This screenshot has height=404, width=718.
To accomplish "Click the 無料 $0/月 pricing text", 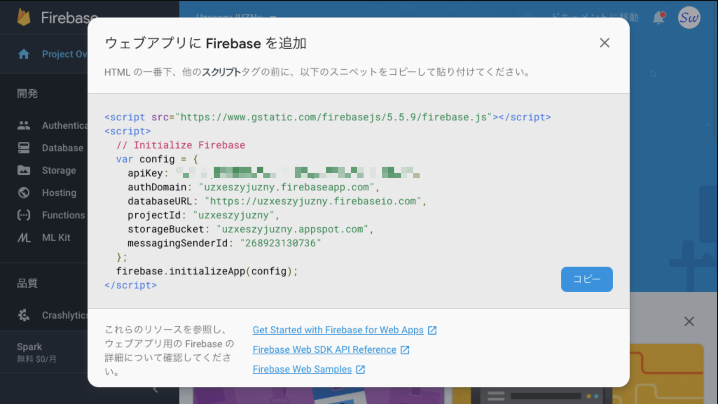I will (x=36, y=359).
